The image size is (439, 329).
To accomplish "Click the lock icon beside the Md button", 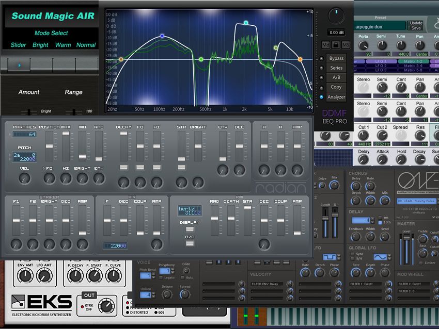I will click(336, 45).
